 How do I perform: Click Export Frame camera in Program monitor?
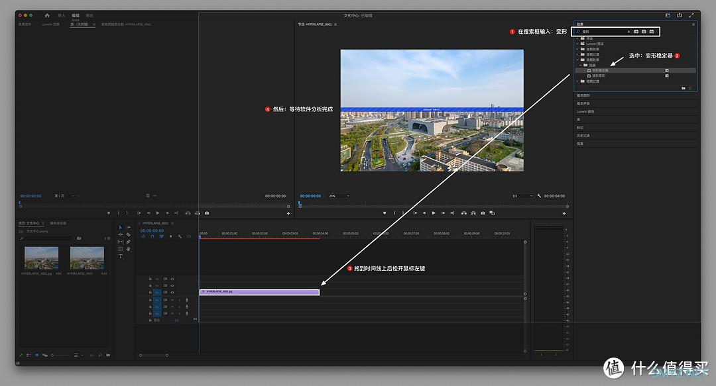pos(483,213)
